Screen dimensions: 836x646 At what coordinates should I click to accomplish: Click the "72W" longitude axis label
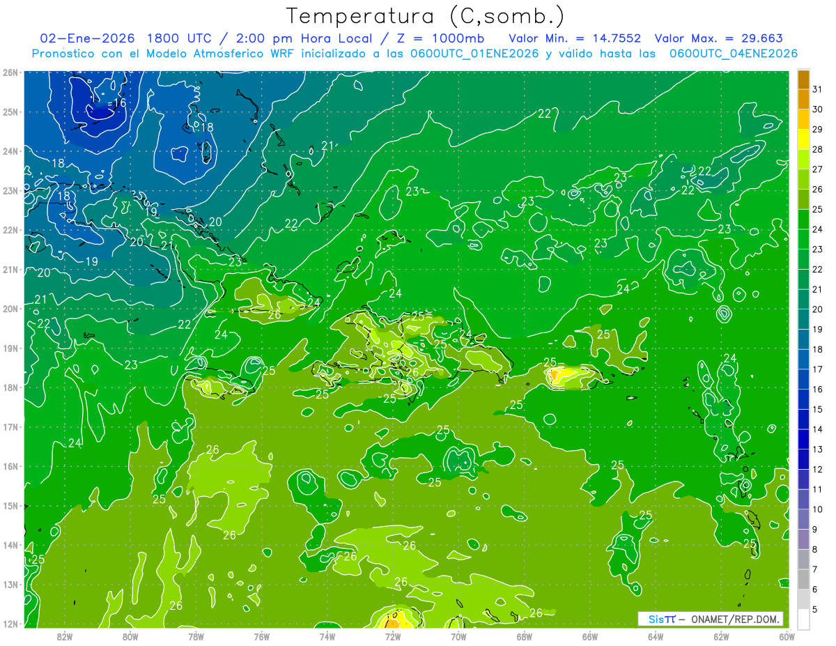(393, 636)
